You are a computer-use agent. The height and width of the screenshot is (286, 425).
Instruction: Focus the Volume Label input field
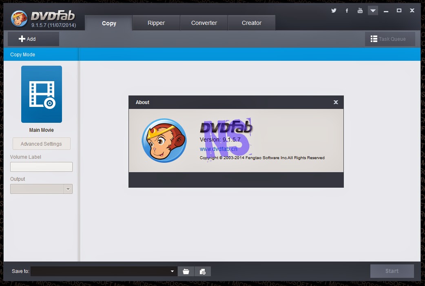coord(41,167)
